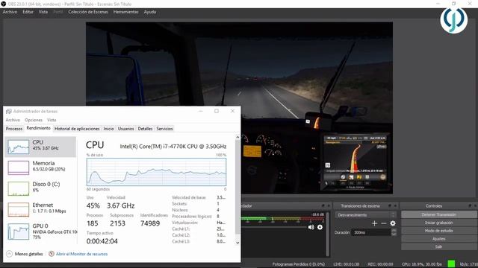Click the green connection status square

pos(451,264)
